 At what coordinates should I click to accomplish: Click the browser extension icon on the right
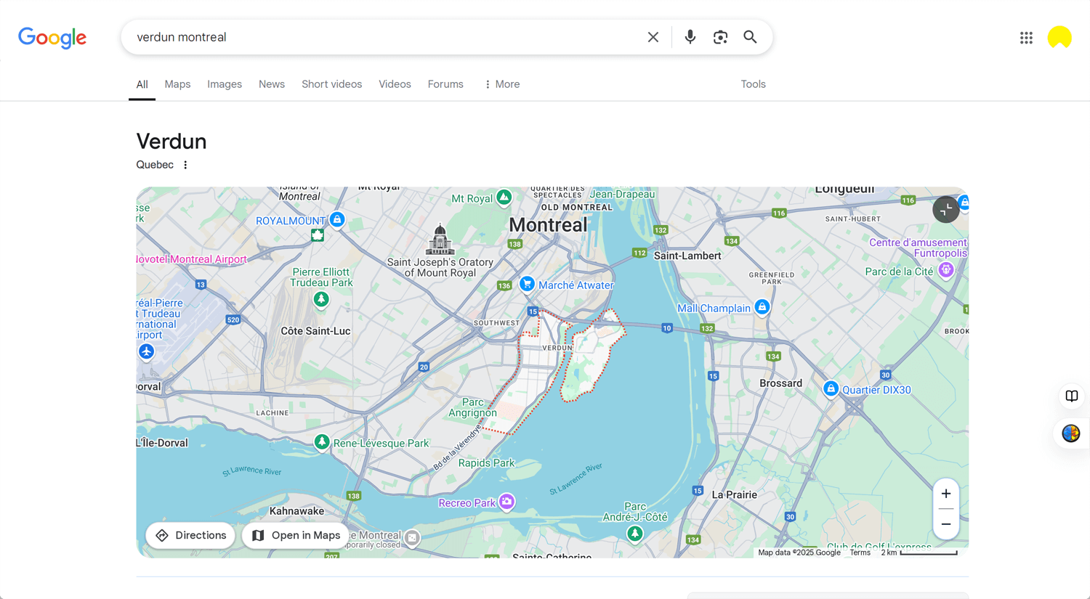point(1070,433)
